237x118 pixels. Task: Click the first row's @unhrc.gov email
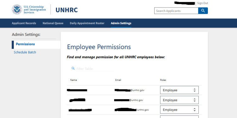[x=130, y=90]
